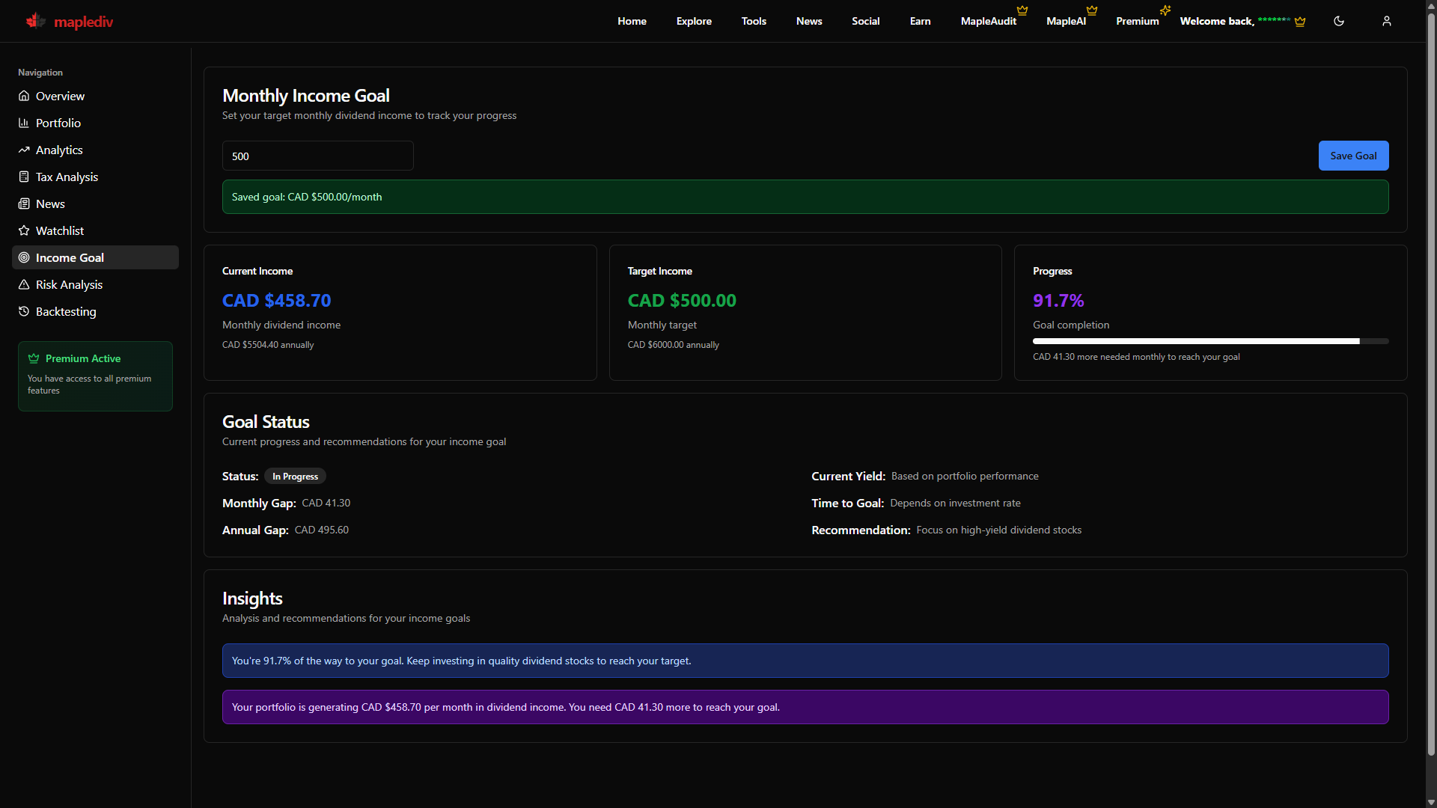Open the Backtesting clock icon
The width and height of the screenshot is (1437, 808).
[x=24, y=311]
